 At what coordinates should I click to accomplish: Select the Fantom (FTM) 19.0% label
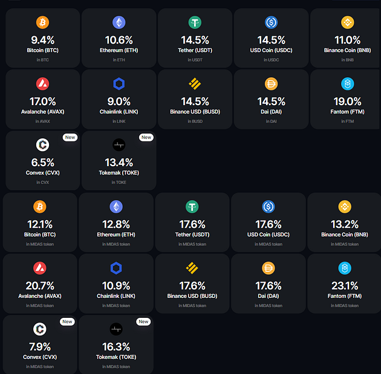[347, 112]
